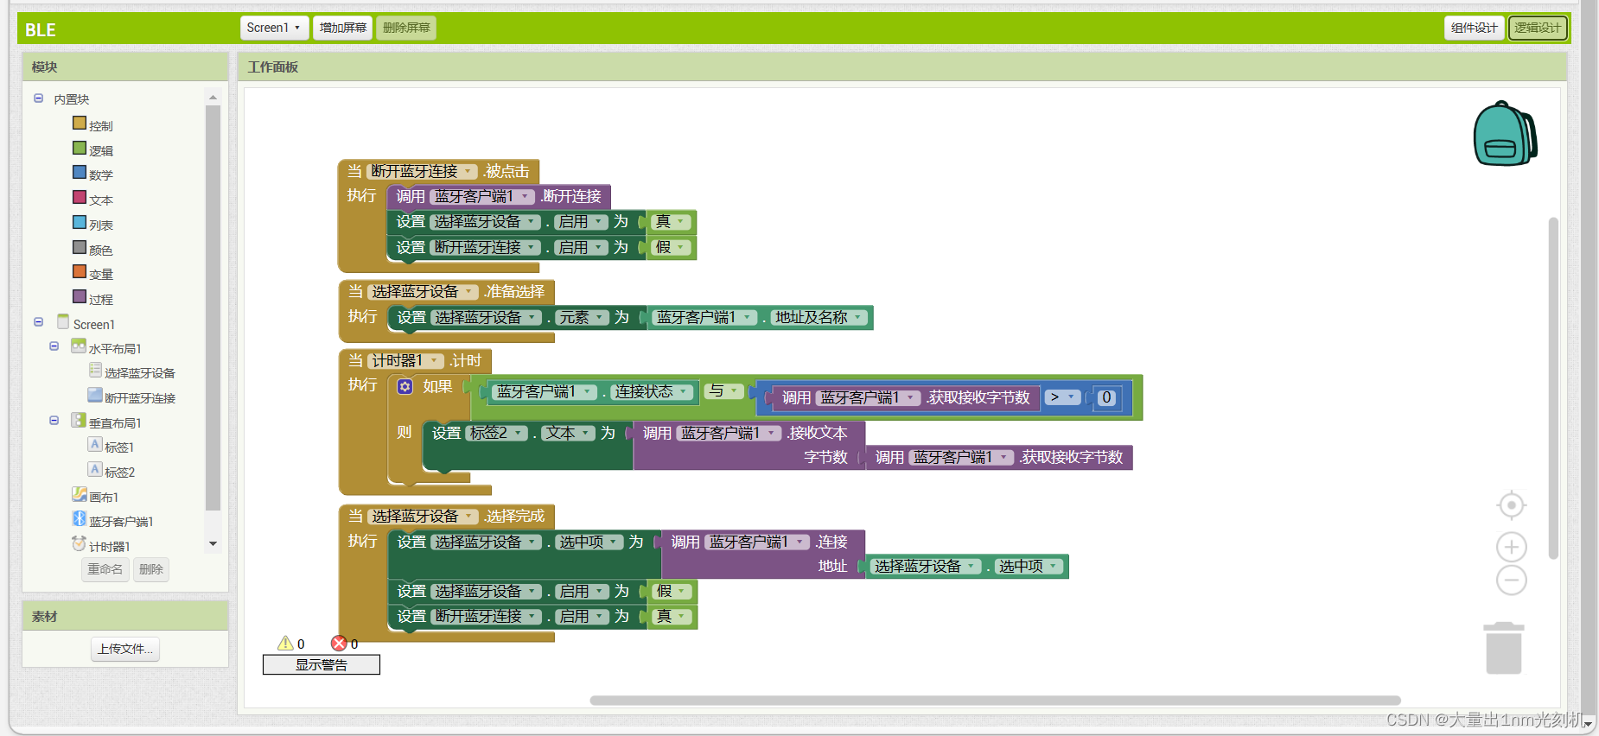Click the blocks panel scroll up arrow
Image resolution: width=1599 pixels, height=736 pixels.
pyautogui.click(x=213, y=98)
